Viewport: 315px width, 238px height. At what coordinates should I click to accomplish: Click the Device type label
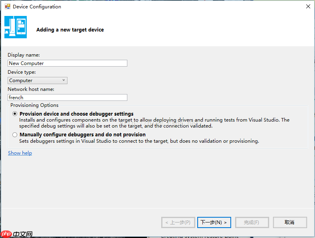[22, 72]
